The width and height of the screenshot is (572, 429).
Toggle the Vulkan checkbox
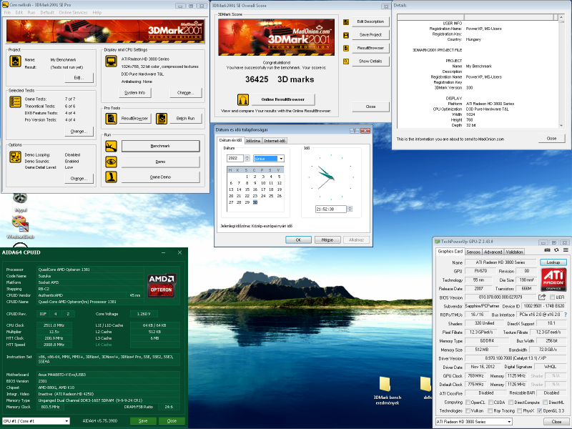(468, 410)
